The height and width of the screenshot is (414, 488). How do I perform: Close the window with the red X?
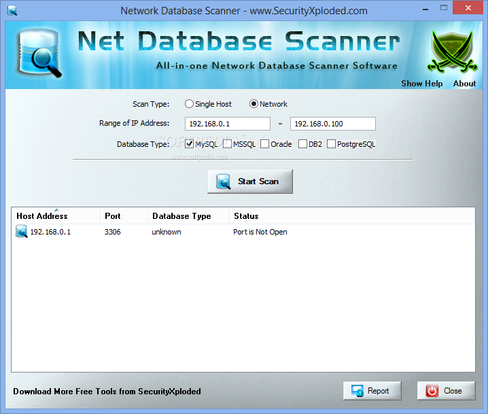[x=468, y=8]
